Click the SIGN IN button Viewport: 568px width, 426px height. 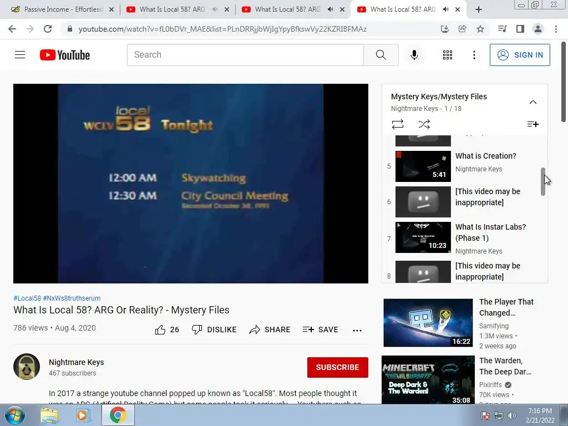click(519, 55)
